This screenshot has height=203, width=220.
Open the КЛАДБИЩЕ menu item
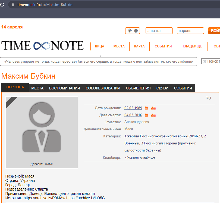click(x=192, y=46)
